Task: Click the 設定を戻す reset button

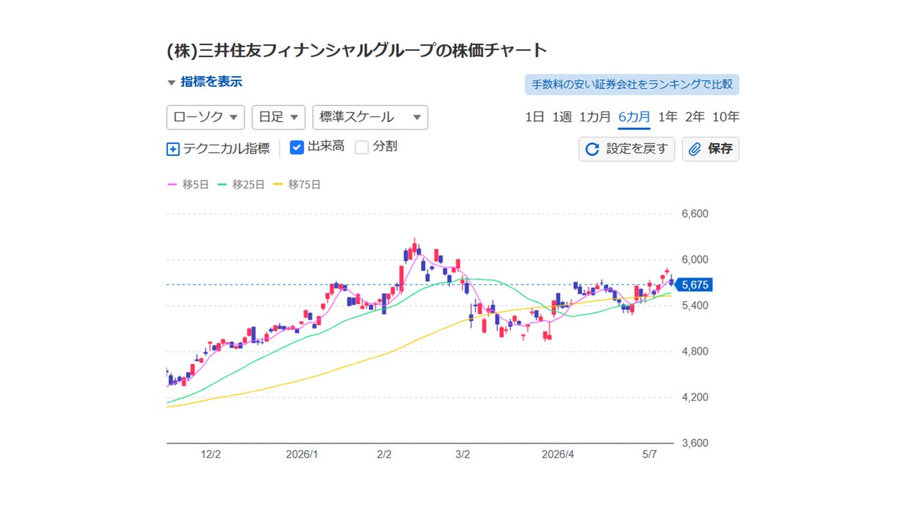Action: coord(626,149)
